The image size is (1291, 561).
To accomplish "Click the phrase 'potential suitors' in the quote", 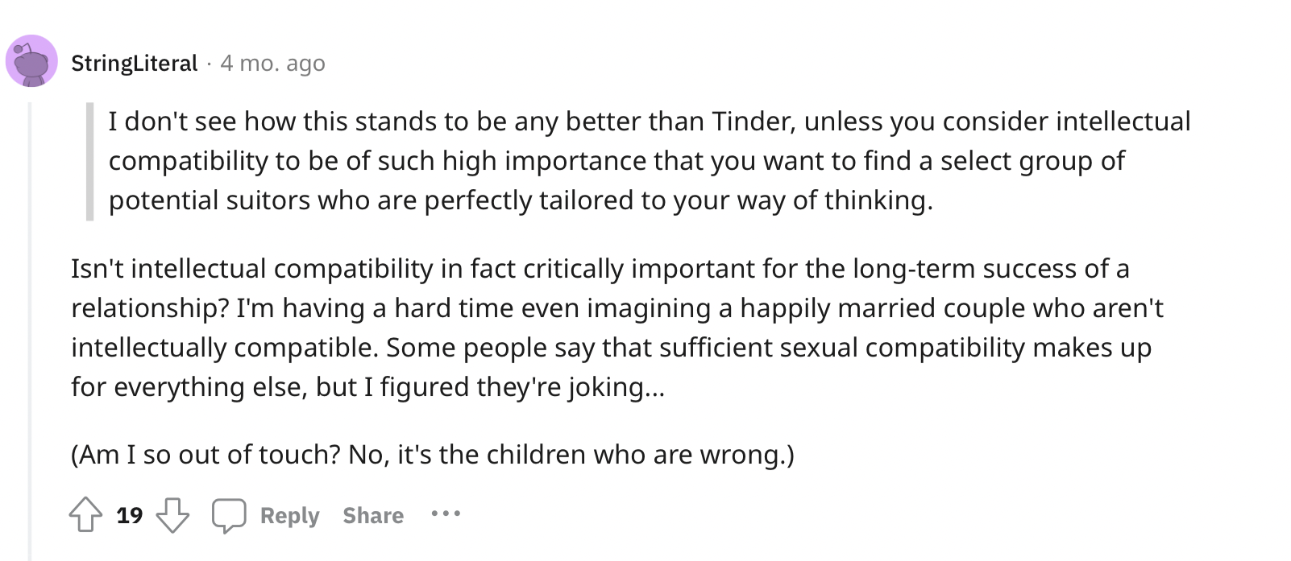I will [210, 200].
